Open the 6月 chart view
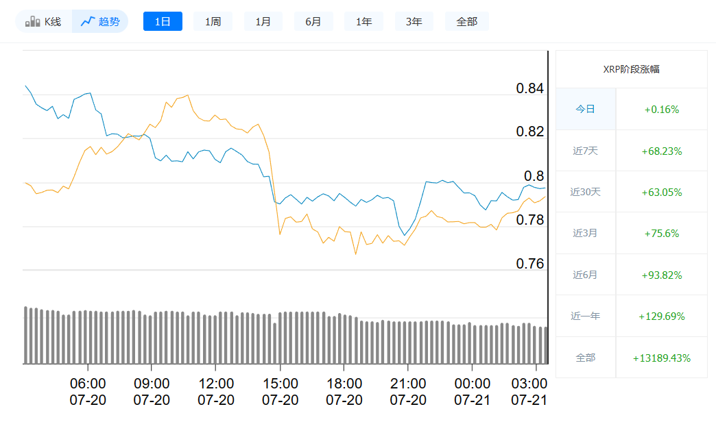The height and width of the screenshot is (422, 716). point(313,21)
